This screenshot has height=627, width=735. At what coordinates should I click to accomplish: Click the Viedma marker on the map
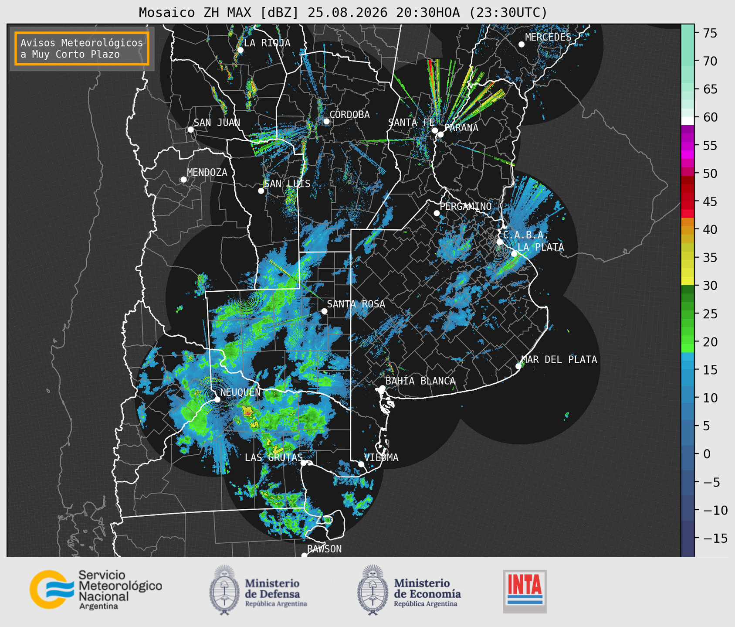pos(361,464)
